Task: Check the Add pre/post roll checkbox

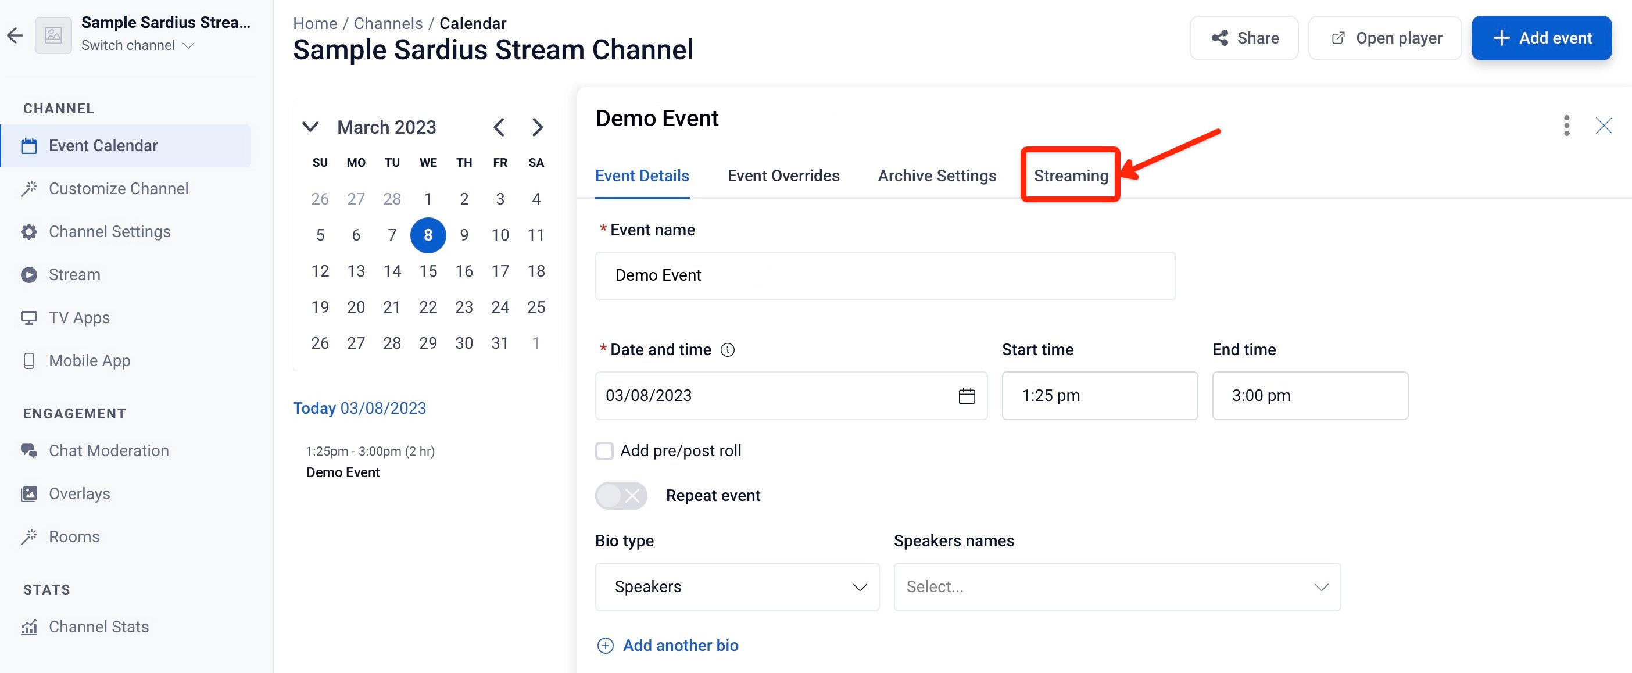Action: point(604,451)
